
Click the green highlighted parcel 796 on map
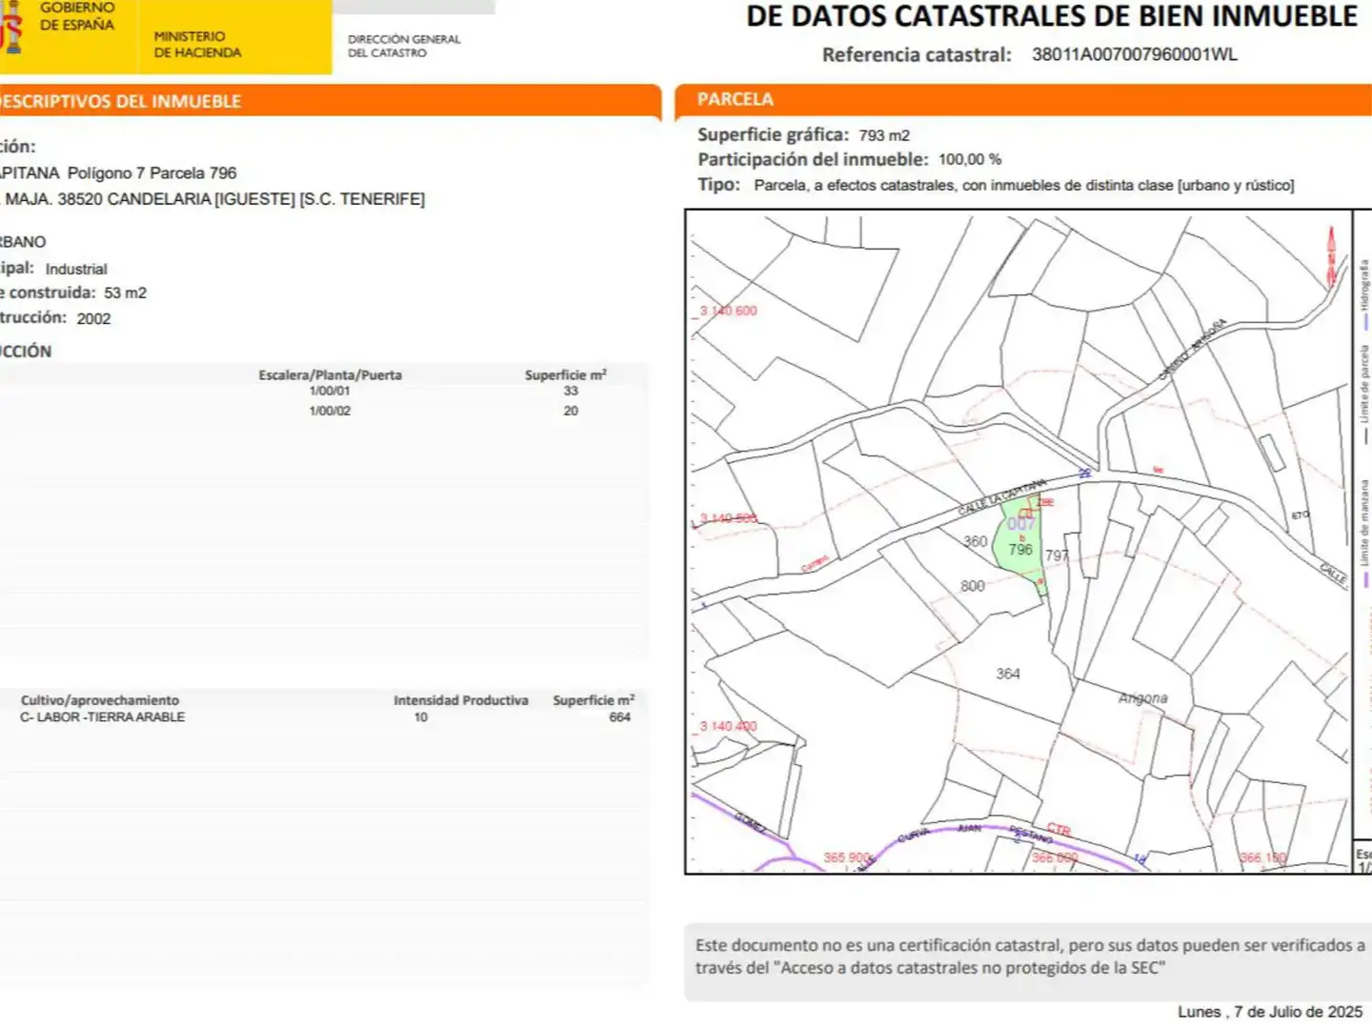pos(1020,548)
